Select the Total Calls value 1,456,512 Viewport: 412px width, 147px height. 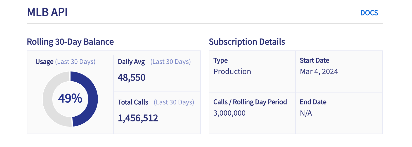pos(138,118)
